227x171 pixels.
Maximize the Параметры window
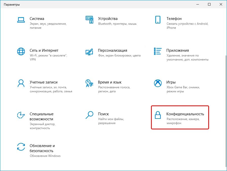pyautogui.click(x=209, y=4)
